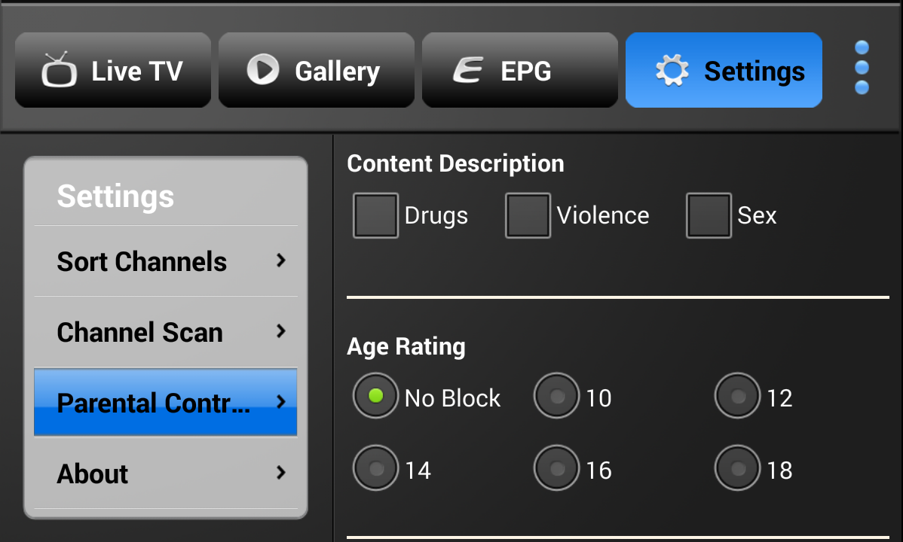The height and width of the screenshot is (542, 903).
Task: Pick the 14 age rating option
Action: (x=375, y=468)
